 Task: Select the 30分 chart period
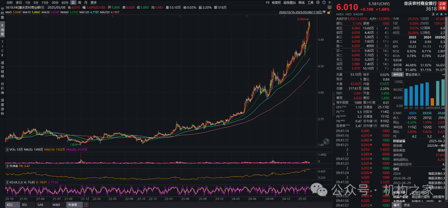(55, 2)
